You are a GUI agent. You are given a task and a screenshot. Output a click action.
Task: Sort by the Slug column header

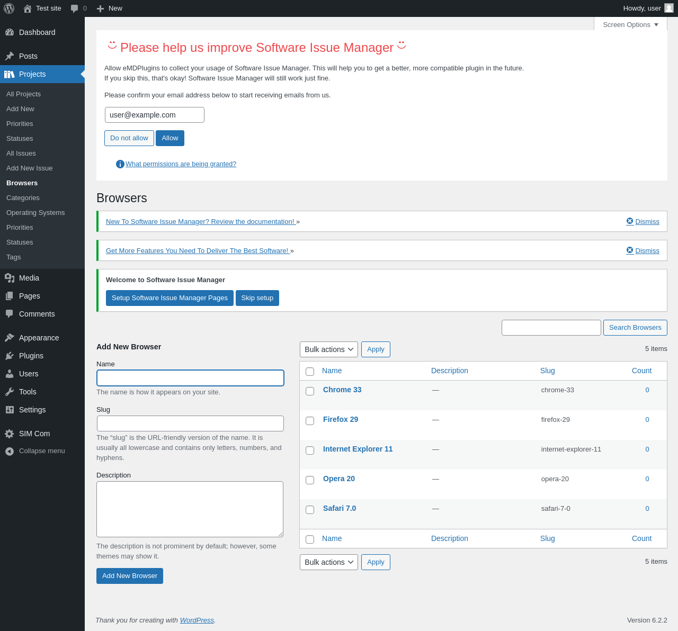547,371
